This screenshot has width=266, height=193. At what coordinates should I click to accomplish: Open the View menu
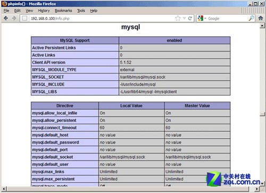click(29, 11)
